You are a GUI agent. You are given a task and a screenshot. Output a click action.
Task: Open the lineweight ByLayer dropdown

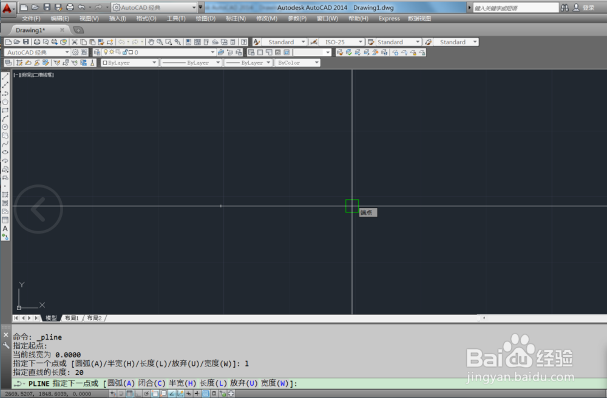coord(248,62)
